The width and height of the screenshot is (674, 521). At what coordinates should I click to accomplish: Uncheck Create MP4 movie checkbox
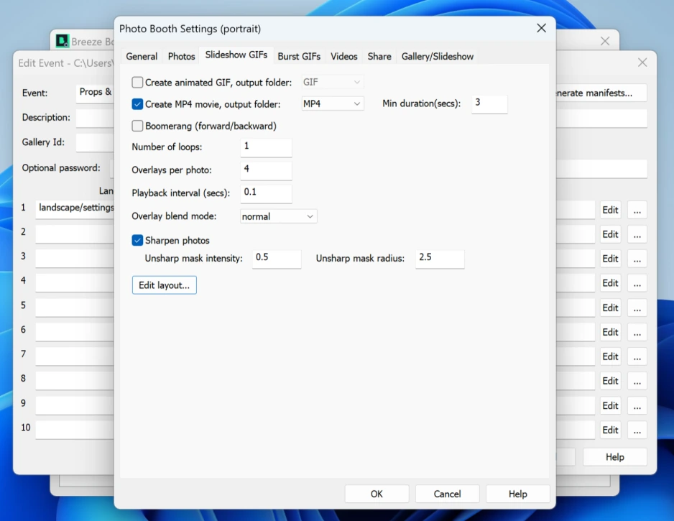(x=137, y=104)
